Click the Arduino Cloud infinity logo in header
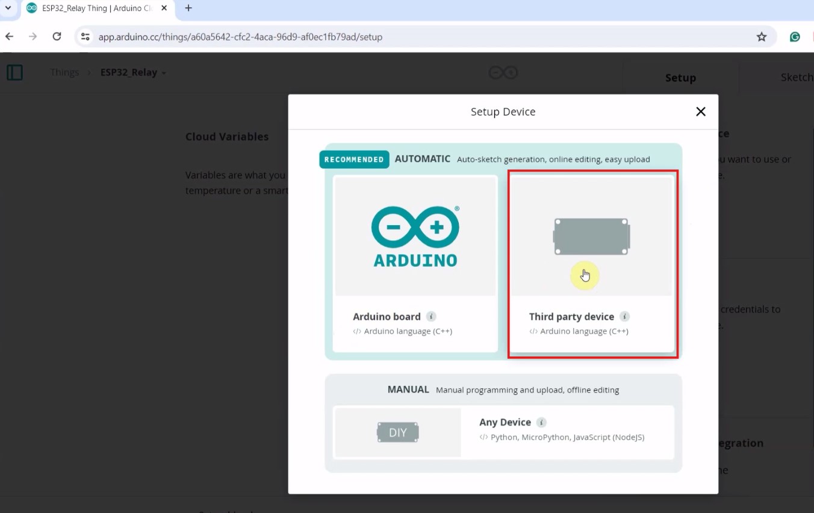Image resolution: width=814 pixels, height=513 pixels. [x=503, y=72]
